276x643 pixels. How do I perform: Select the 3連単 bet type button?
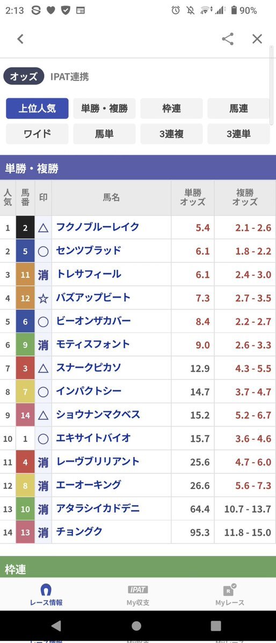(238, 134)
